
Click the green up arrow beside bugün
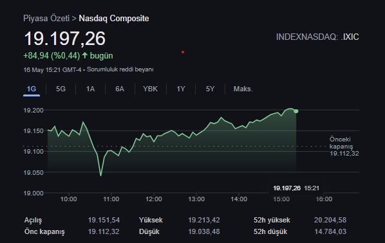click(85, 55)
